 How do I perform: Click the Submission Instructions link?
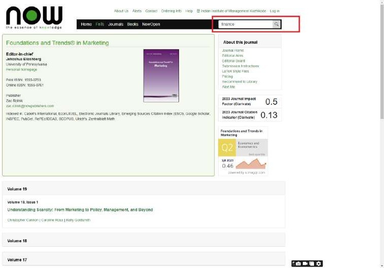click(240, 66)
